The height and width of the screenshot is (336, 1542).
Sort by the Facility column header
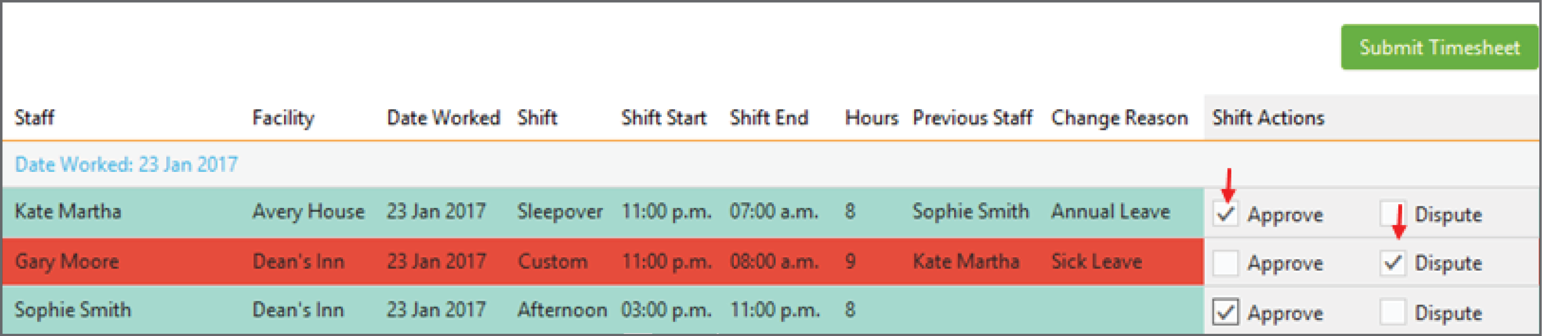(x=283, y=118)
